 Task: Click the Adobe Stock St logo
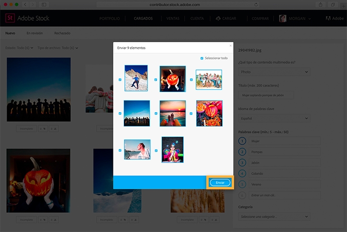[x=10, y=18]
